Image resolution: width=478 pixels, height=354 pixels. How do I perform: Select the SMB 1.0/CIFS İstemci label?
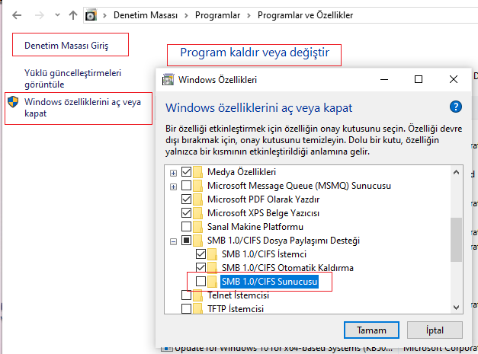264,254
